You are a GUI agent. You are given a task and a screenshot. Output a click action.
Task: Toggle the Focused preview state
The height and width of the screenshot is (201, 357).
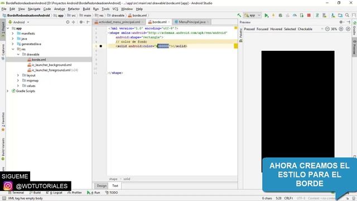262,29
